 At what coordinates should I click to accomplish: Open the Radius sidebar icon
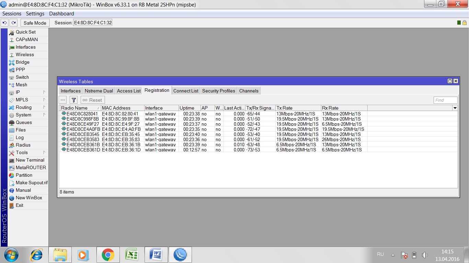12,145
